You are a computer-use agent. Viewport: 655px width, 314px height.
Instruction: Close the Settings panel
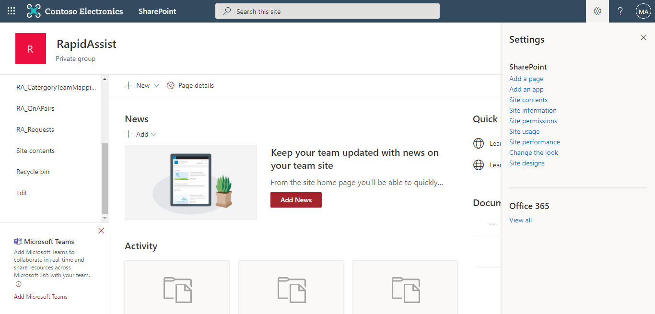coord(643,37)
